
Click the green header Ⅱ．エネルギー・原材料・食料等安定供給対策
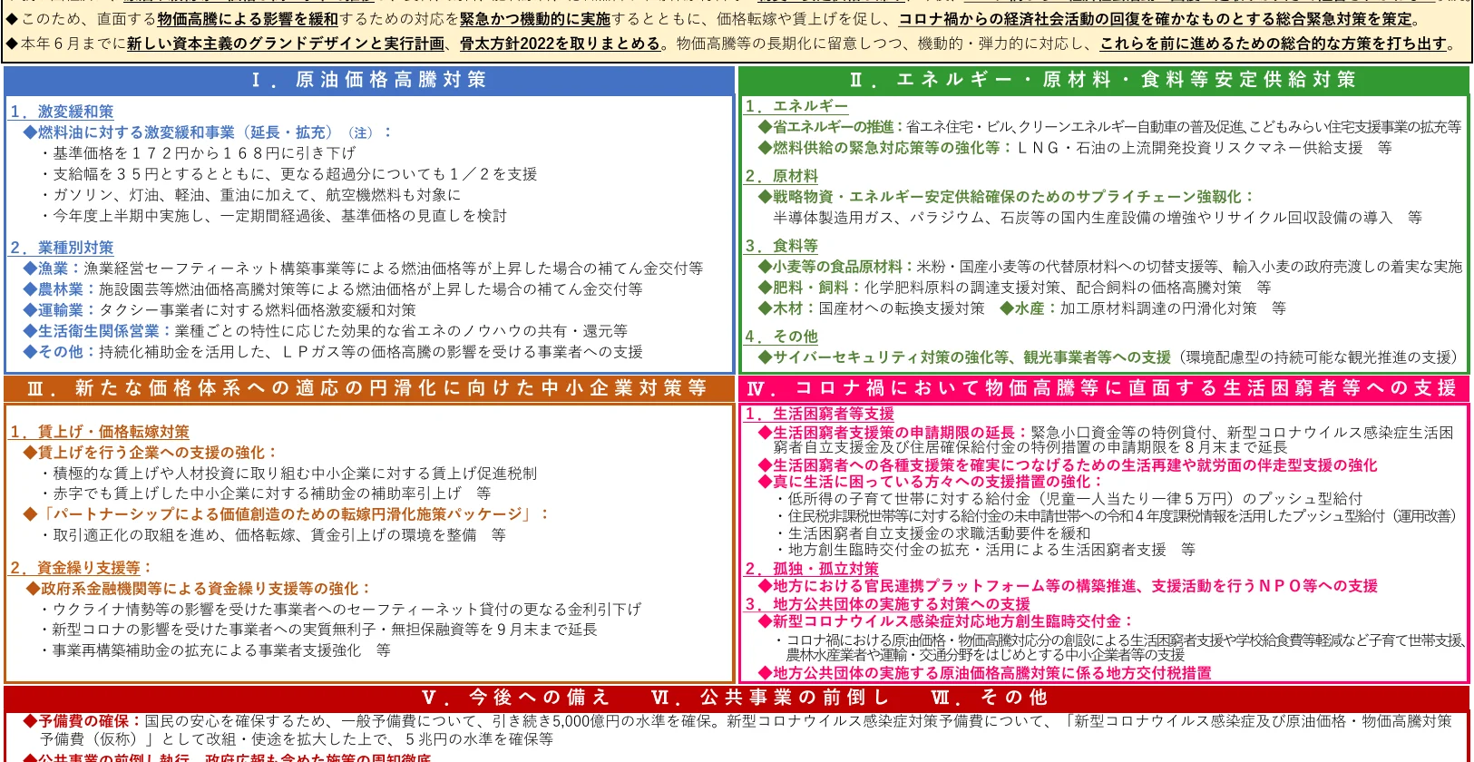coord(1102,80)
